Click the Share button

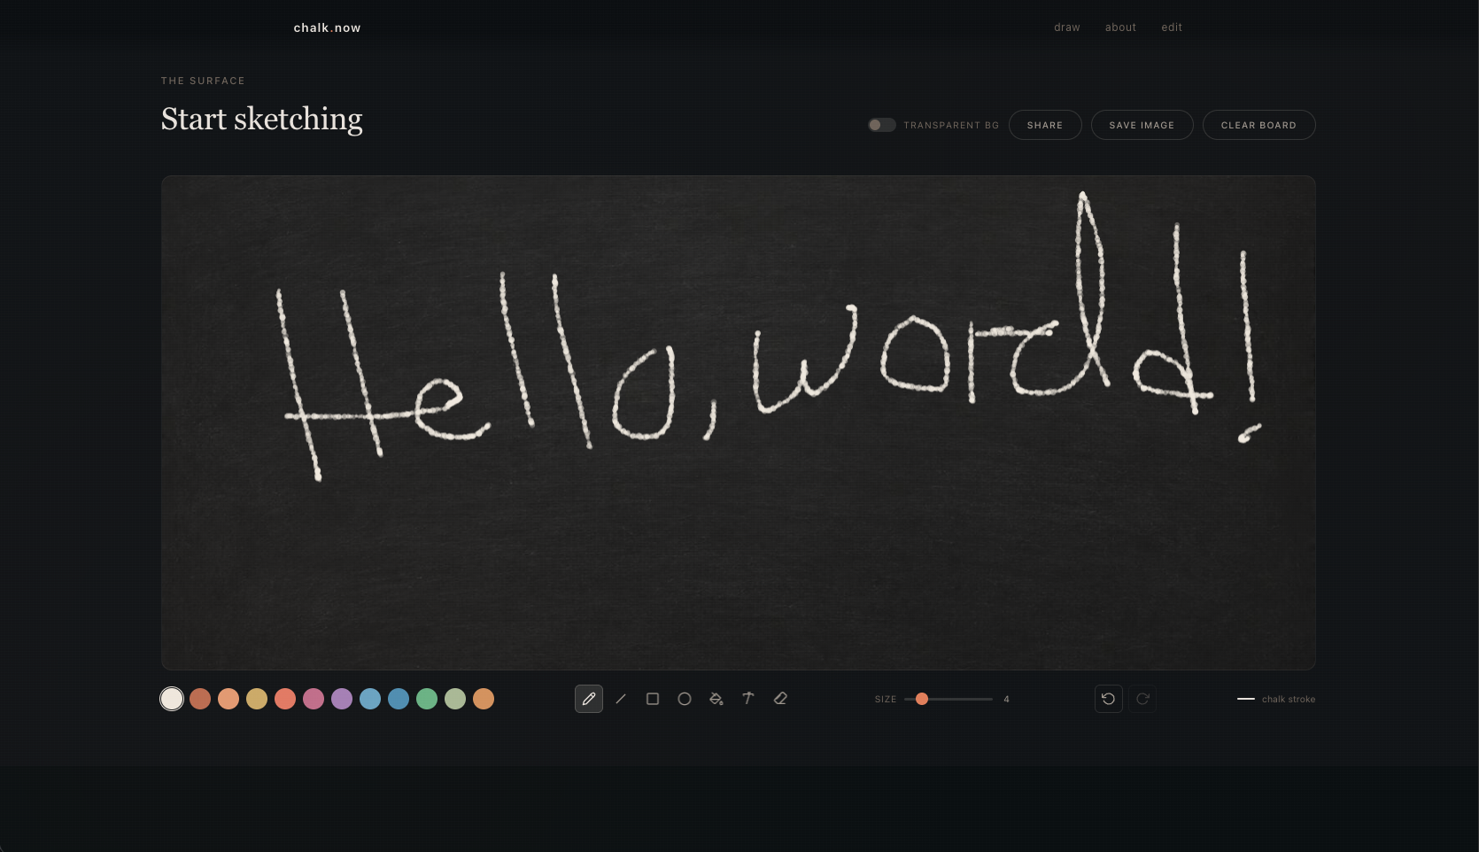pyautogui.click(x=1045, y=125)
